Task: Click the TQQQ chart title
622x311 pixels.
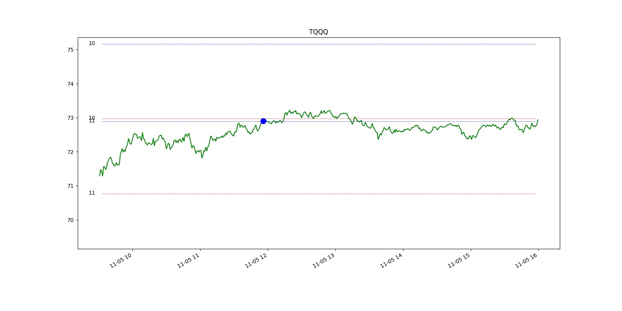Action: tap(318, 32)
